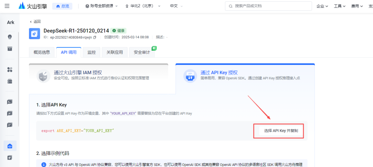Open the 关联应用 tab
Image resolution: width=373 pixels, height=167 pixels.
[115, 52]
